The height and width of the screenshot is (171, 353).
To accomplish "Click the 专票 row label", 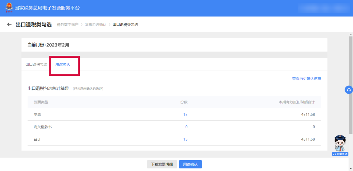I will point(37,114).
